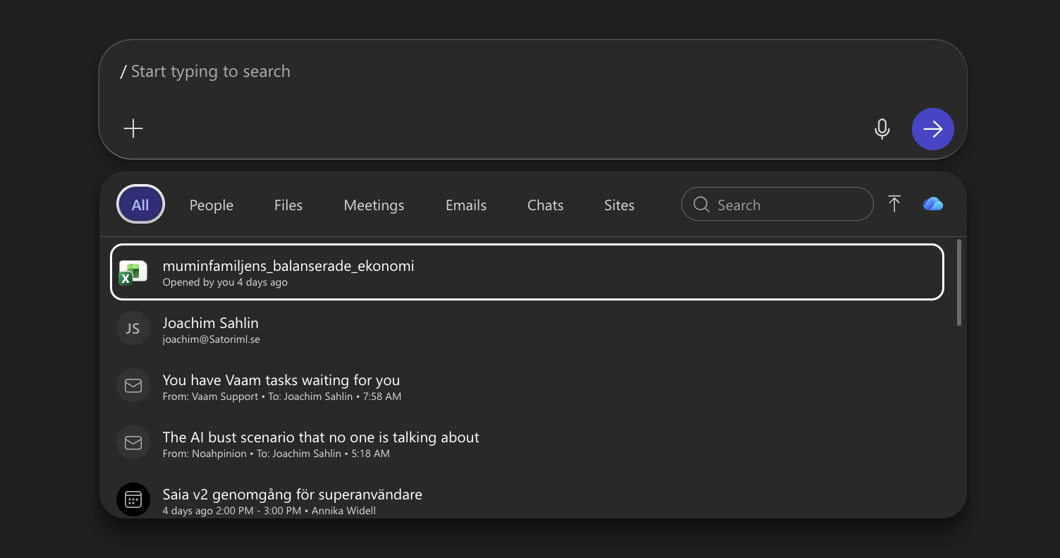Activate the microphone voice input
1060x558 pixels.
click(x=882, y=129)
